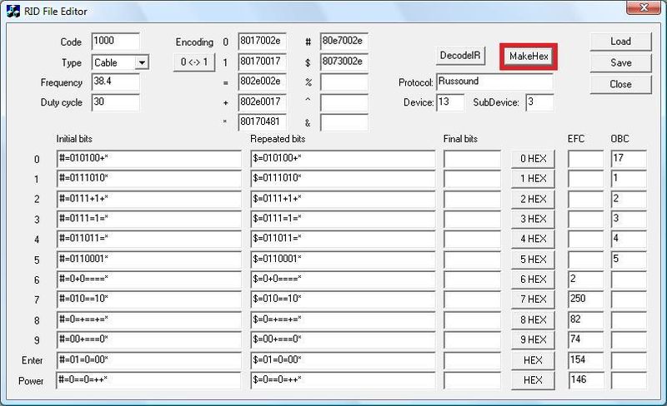Click the Protocol field showing Russound
The width and height of the screenshot is (667, 406).
[494, 82]
